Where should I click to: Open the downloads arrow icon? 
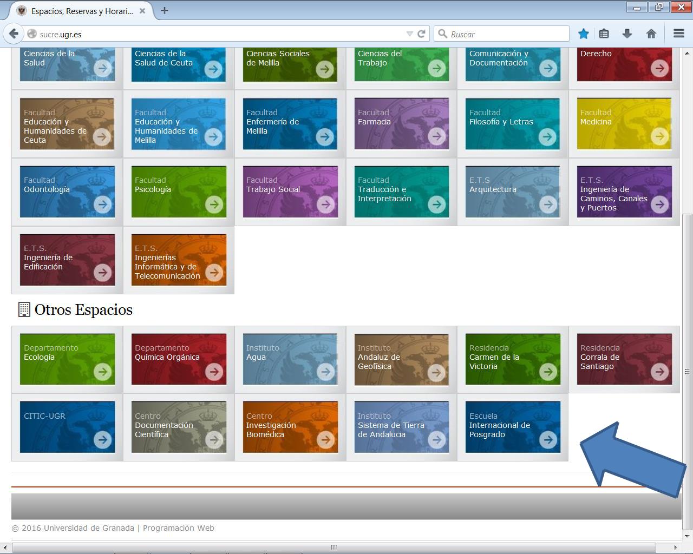627,34
